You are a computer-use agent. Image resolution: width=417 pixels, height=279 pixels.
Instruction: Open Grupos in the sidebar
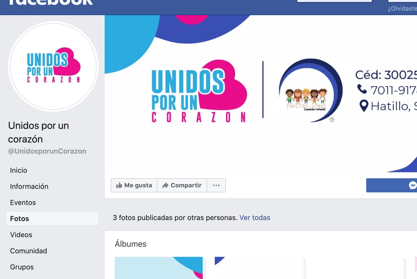tap(22, 267)
